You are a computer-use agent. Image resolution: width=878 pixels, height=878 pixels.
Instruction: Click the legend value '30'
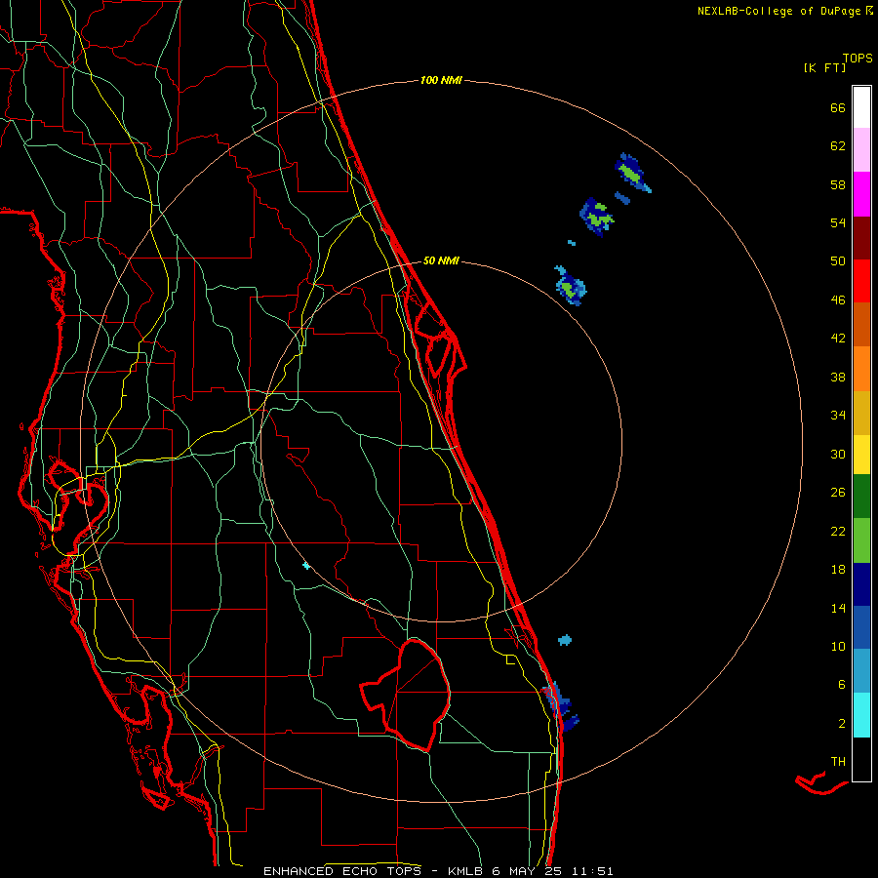pyautogui.click(x=838, y=454)
